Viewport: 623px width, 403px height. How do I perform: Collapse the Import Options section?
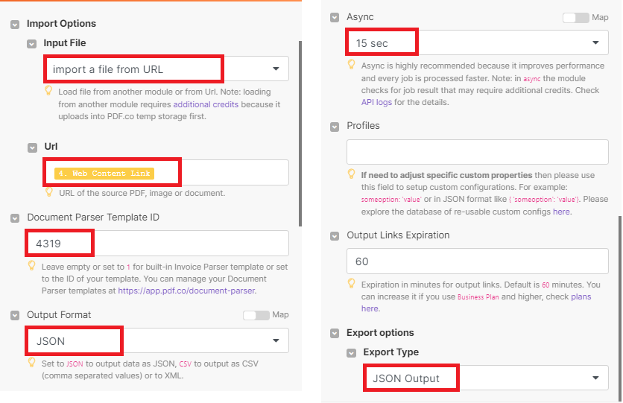tap(15, 25)
